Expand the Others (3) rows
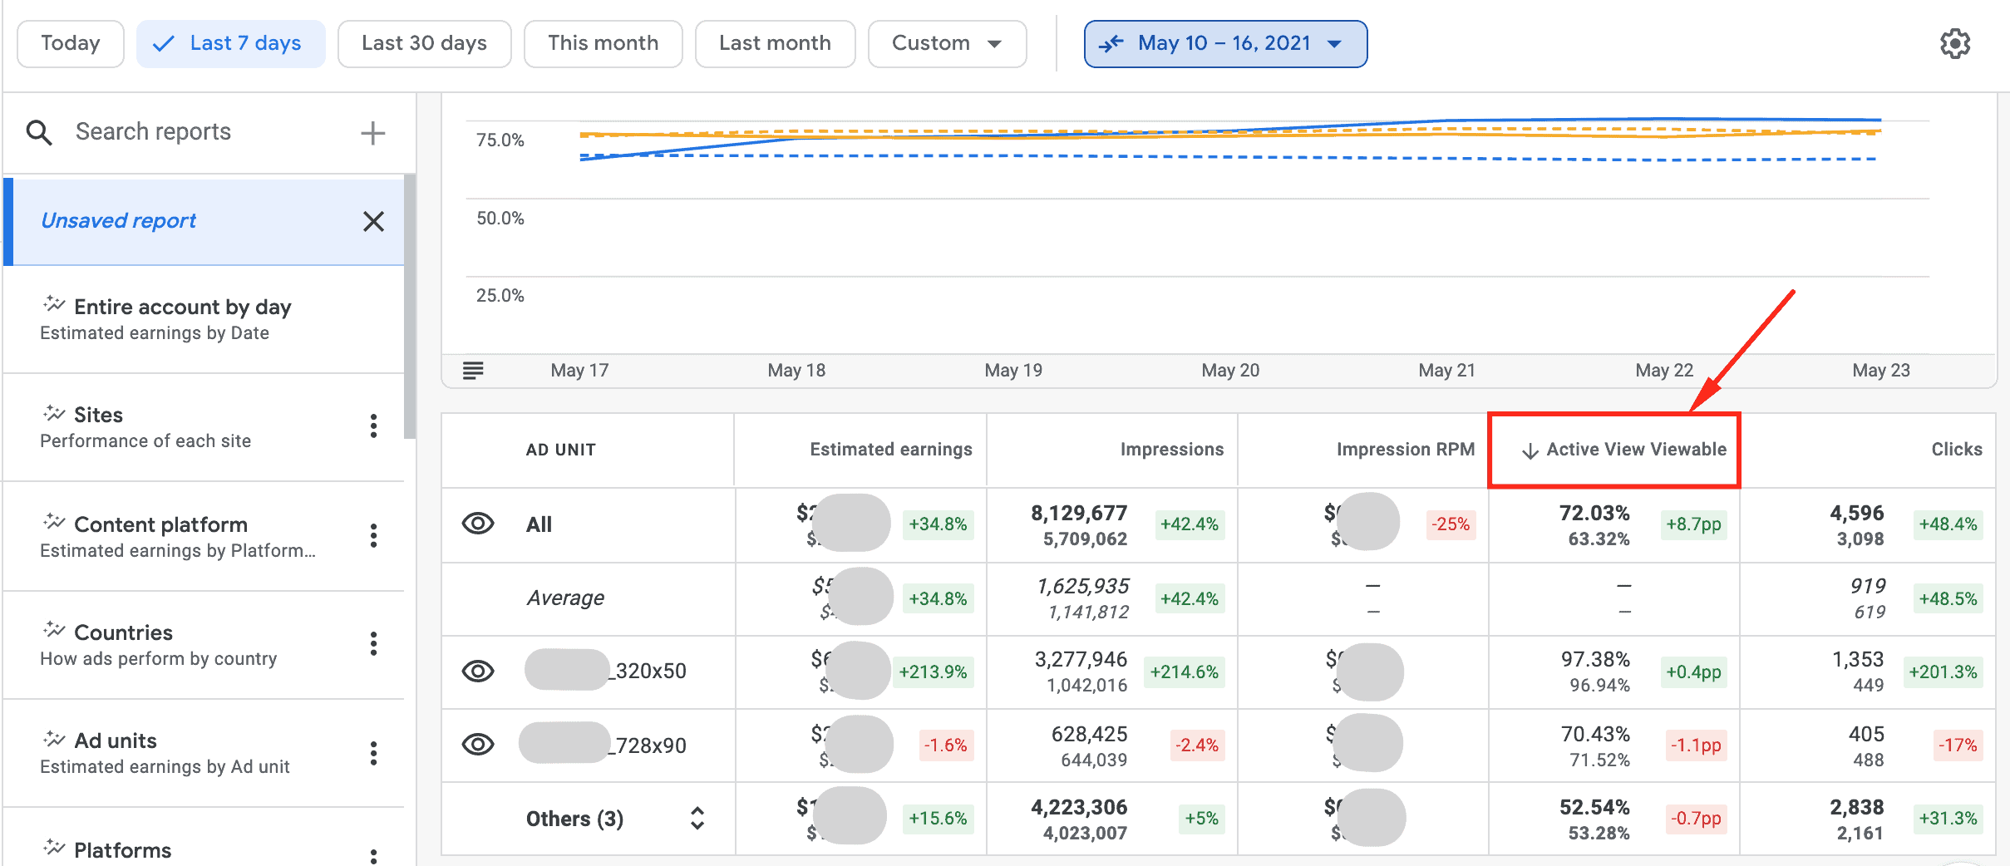 697,819
